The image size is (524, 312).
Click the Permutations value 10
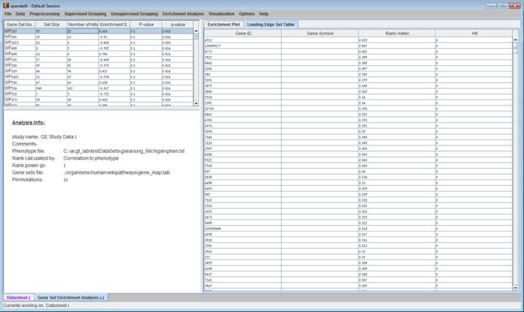coord(66,180)
